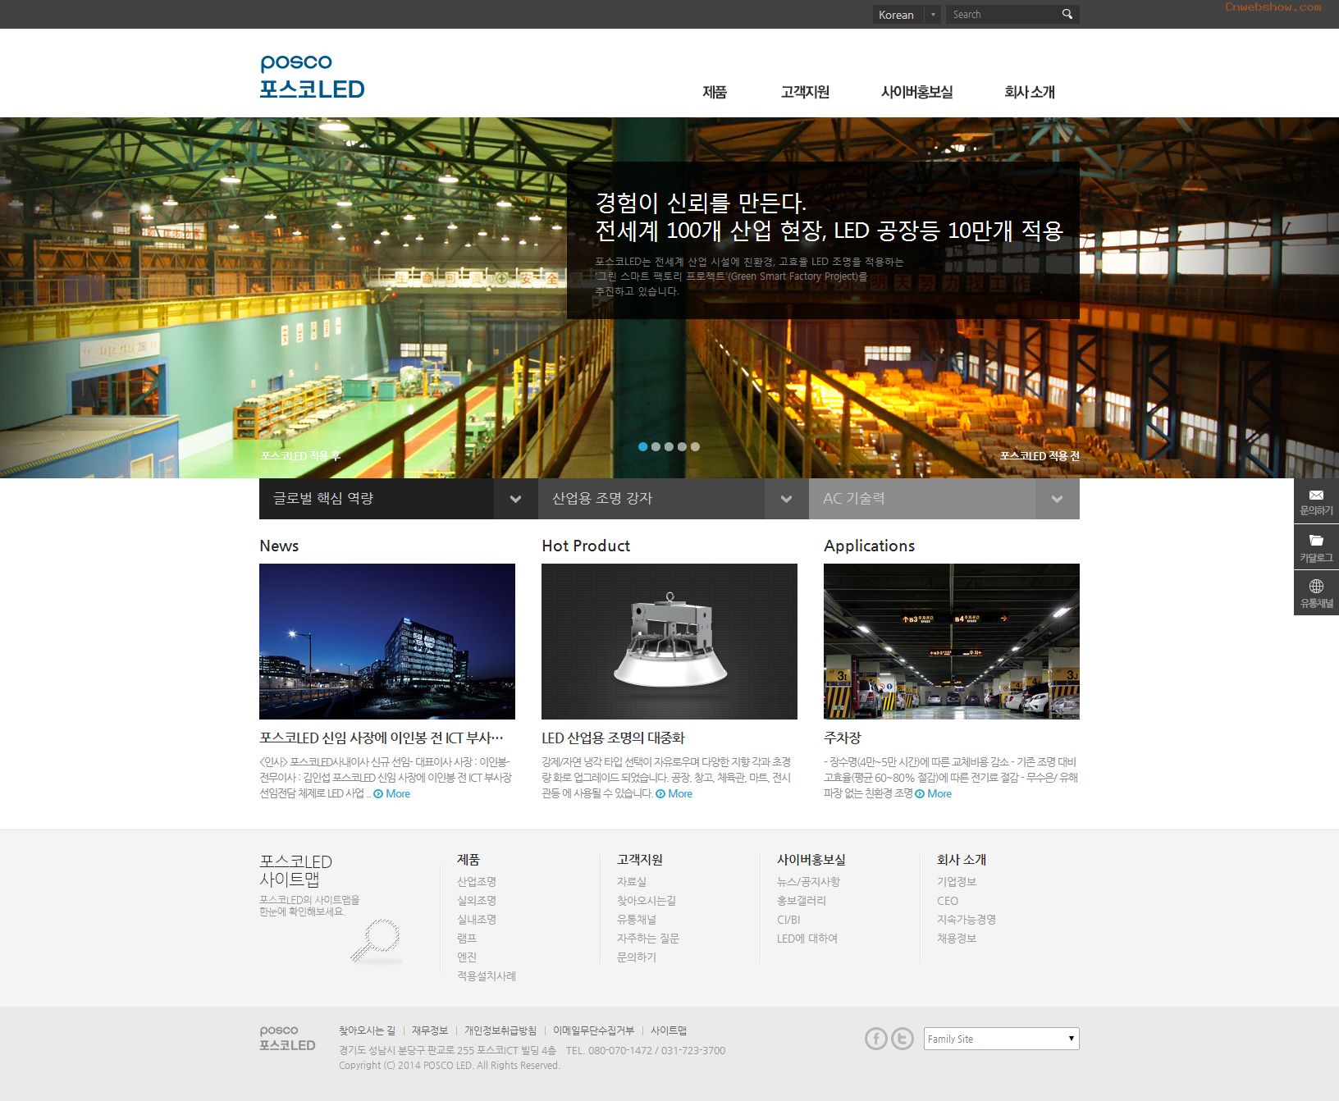Open CEO in the sitemap
The image size is (1339, 1101).
coord(948,901)
